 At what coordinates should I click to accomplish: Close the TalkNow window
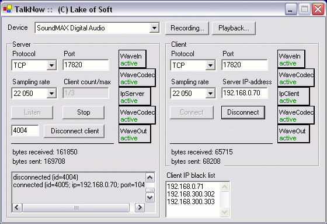(318, 9)
